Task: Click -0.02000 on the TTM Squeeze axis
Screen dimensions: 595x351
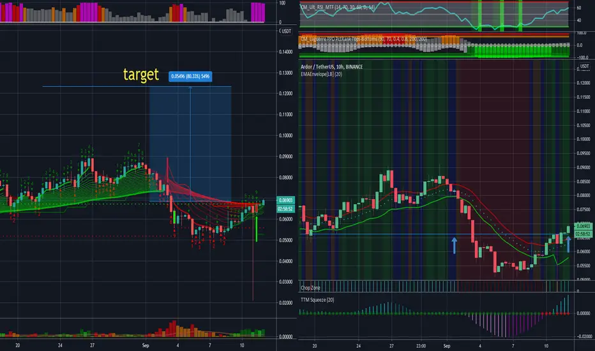Action: (x=584, y=336)
